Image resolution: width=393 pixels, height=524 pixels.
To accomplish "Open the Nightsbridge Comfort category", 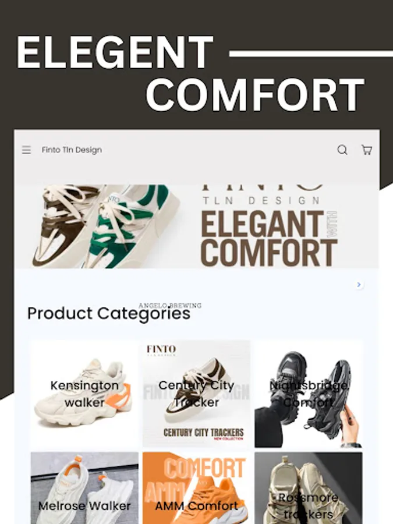I will coord(309,394).
